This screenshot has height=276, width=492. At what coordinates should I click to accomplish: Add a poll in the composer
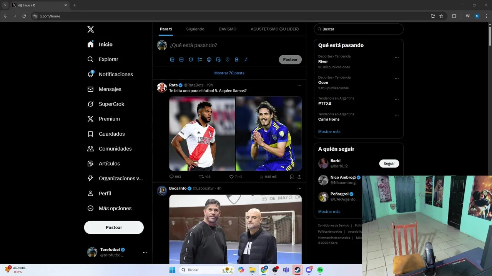click(200, 60)
